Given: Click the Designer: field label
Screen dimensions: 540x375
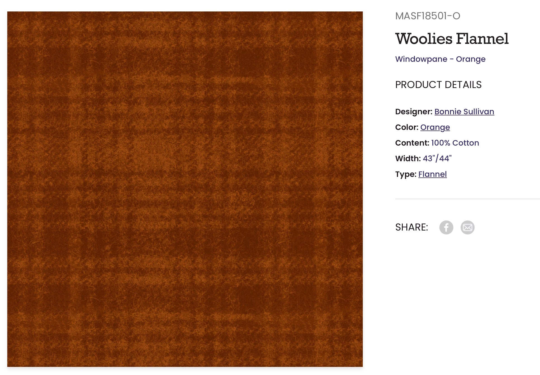Looking at the screenshot, I should [x=414, y=111].
